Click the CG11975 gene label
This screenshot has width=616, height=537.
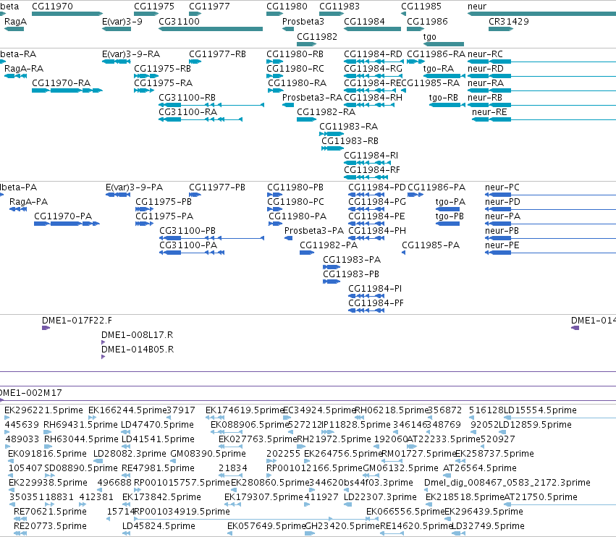tap(154, 7)
